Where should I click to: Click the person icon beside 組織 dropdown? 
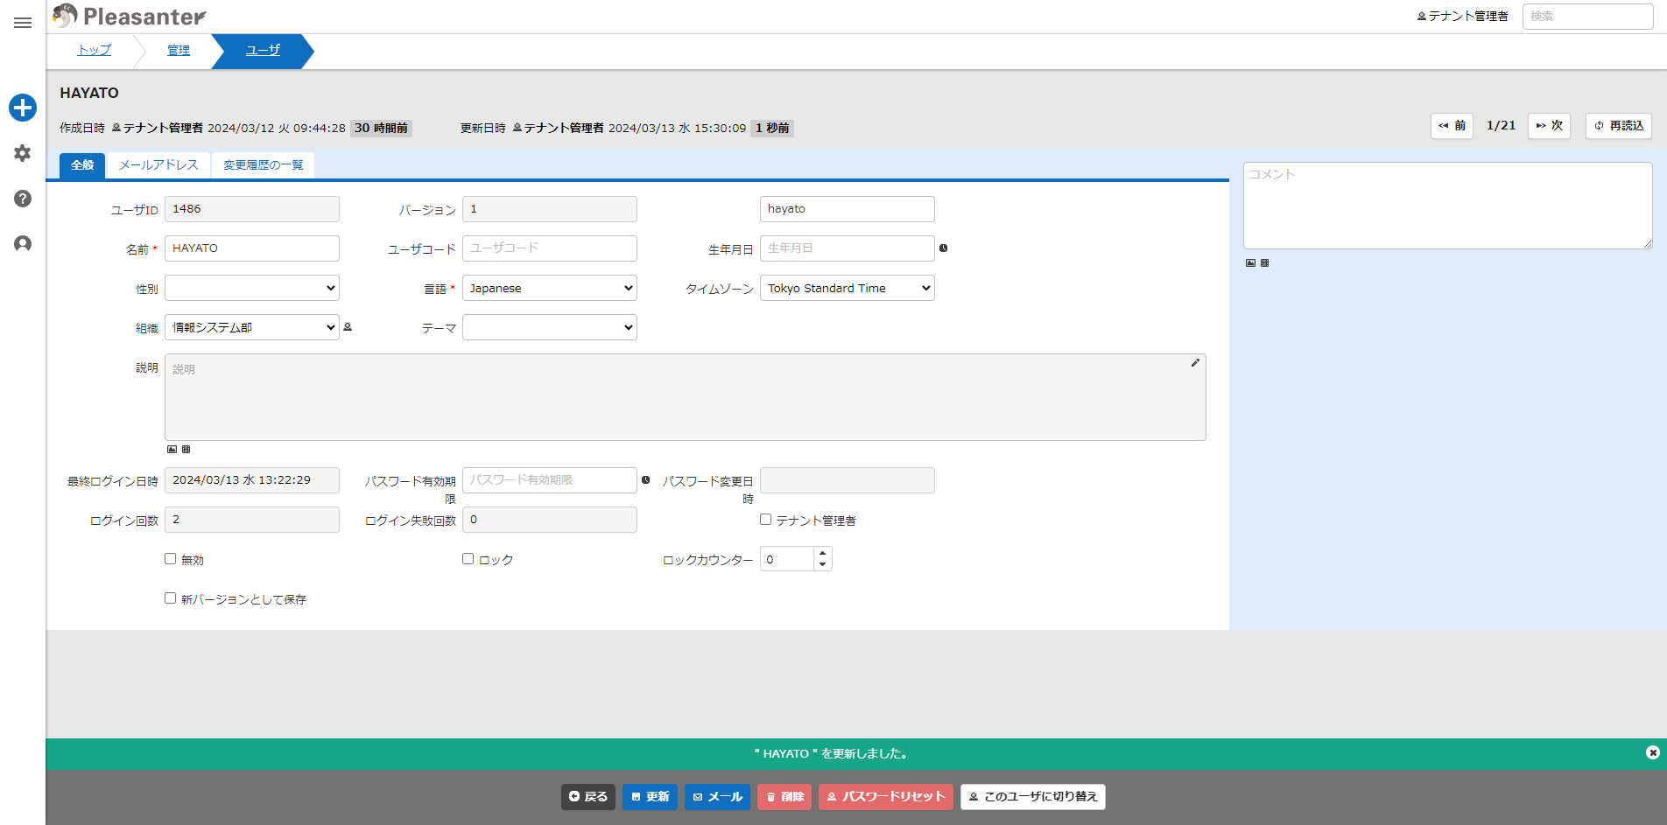pos(348,327)
